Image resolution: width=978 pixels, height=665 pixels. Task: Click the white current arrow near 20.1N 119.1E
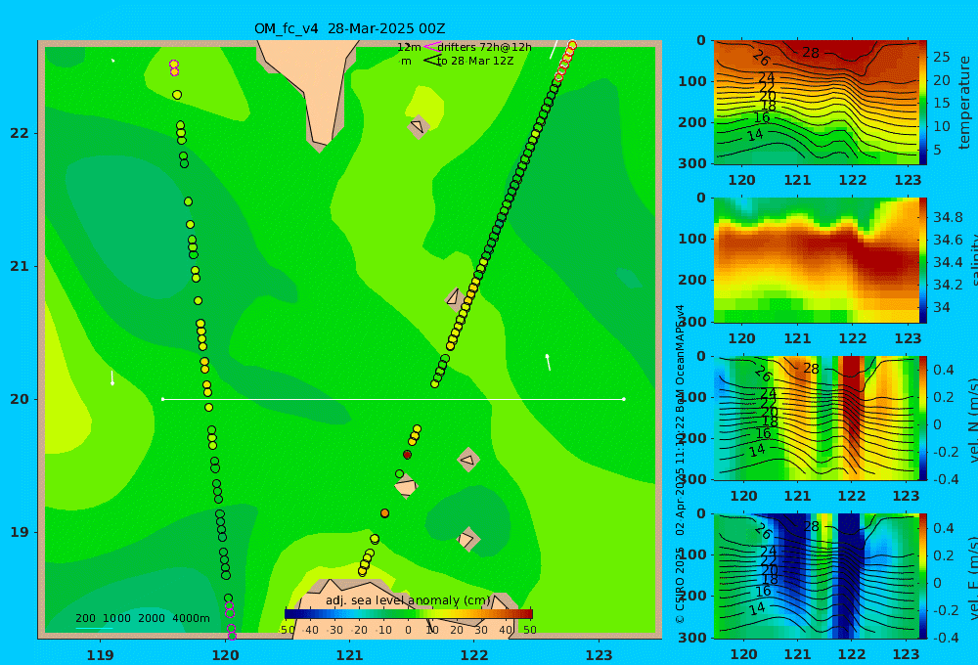point(112,377)
